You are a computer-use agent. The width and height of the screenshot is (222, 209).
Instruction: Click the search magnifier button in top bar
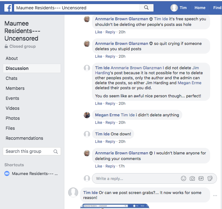[x=146, y=8]
